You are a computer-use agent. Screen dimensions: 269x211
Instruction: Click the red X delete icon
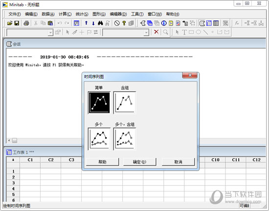pyautogui.click(x=156, y=32)
